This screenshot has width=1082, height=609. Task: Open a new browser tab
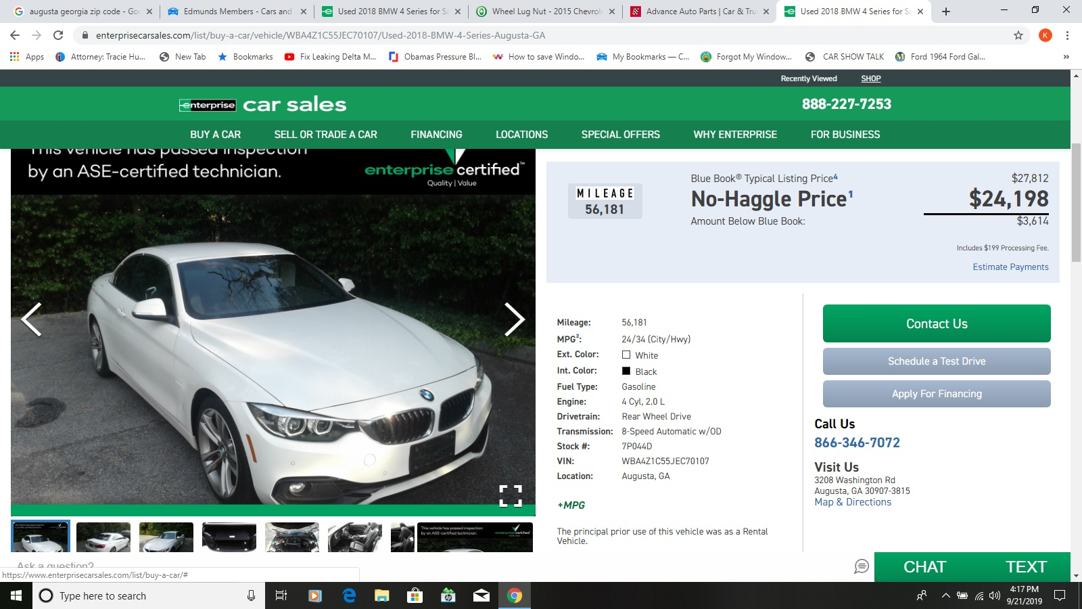click(x=946, y=12)
